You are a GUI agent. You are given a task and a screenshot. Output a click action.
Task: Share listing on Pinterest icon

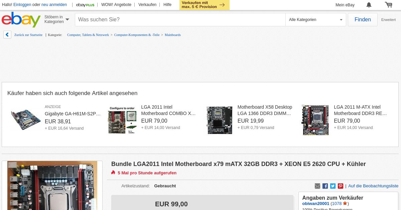pyautogui.click(x=341, y=186)
